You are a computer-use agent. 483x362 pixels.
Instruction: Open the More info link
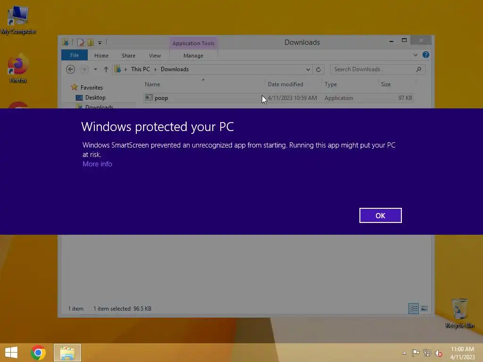(97, 164)
